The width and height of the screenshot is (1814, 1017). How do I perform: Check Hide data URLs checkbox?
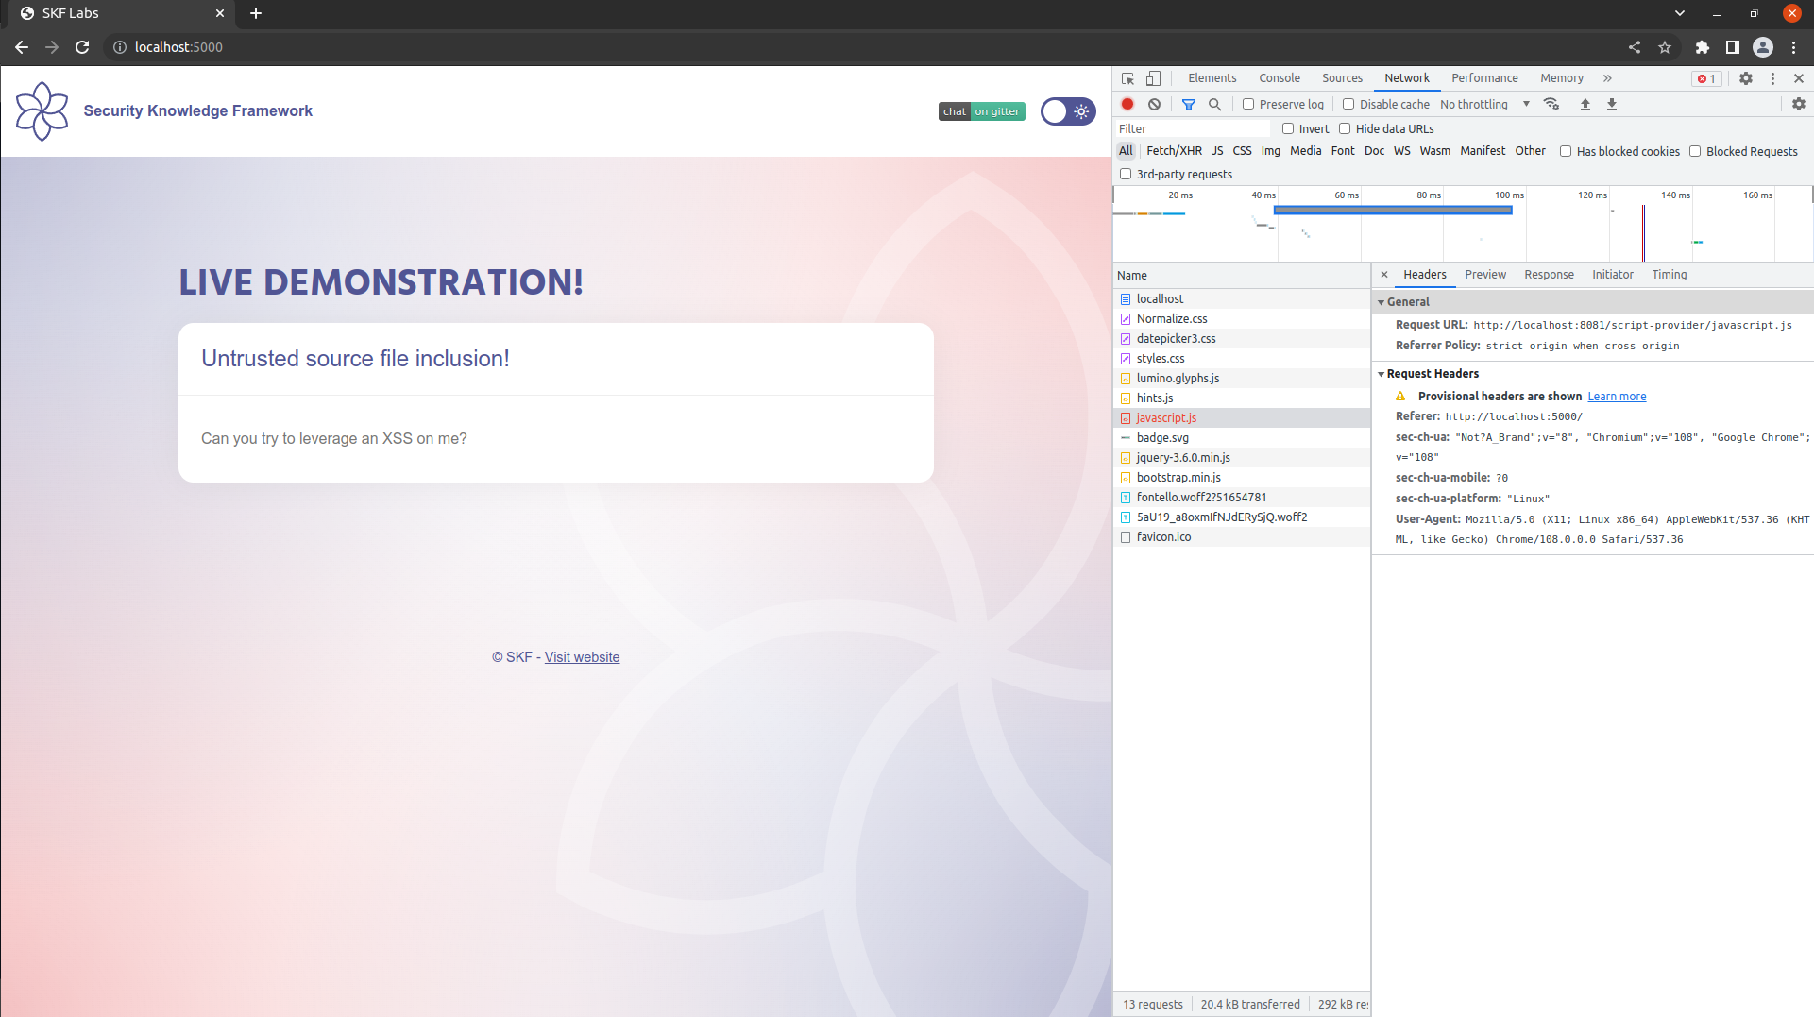(x=1345, y=128)
